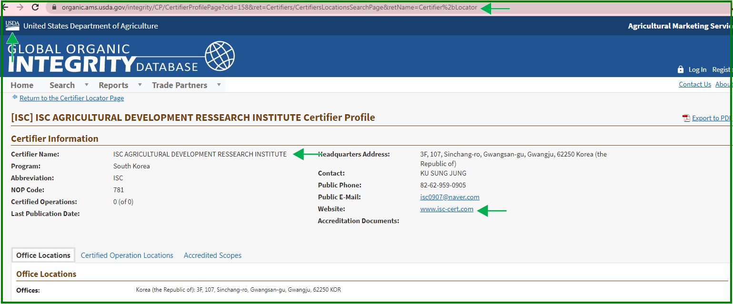Viewport: 733px width, 304px height.
Task: Click the padlock icon beside Log In
Action: click(681, 69)
